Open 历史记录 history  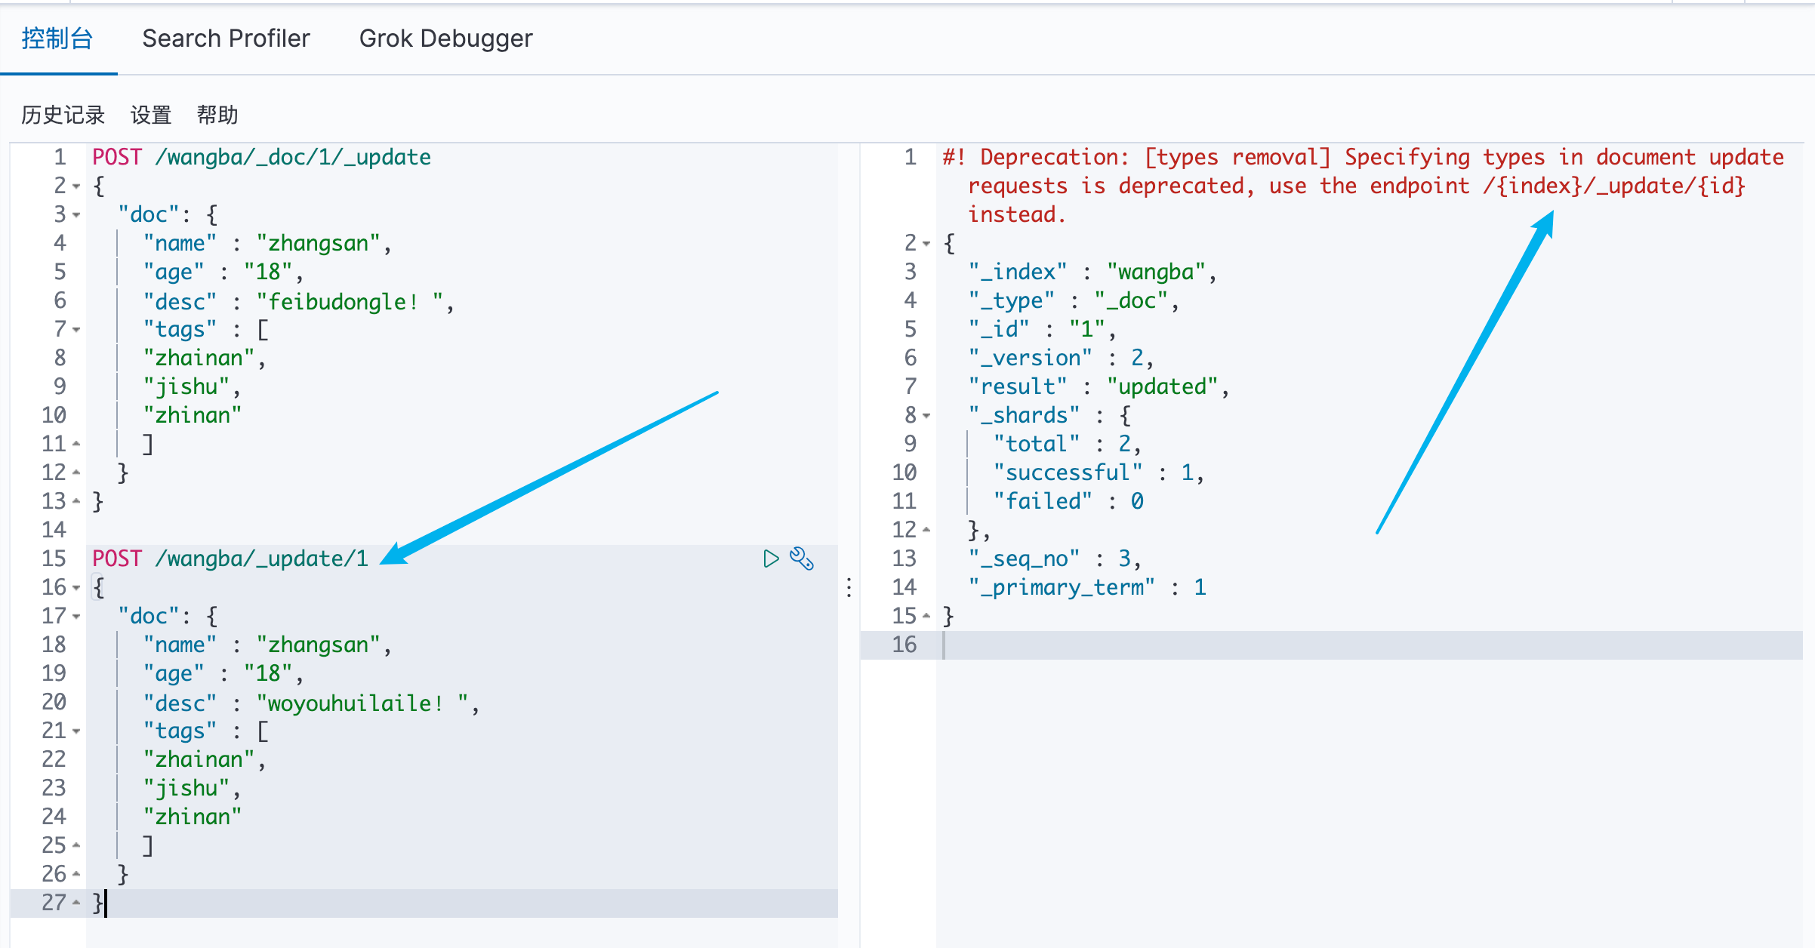[63, 115]
